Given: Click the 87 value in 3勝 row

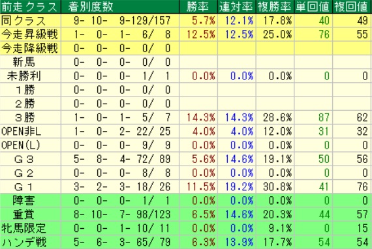Looking at the screenshot, I should (x=314, y=117).
